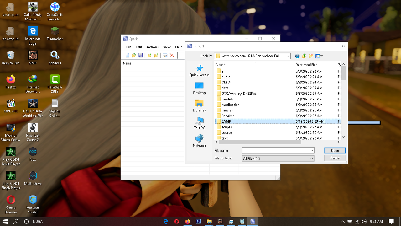Open File Explorer from the taskbar
401x226 pixels.
coord(209,221)
